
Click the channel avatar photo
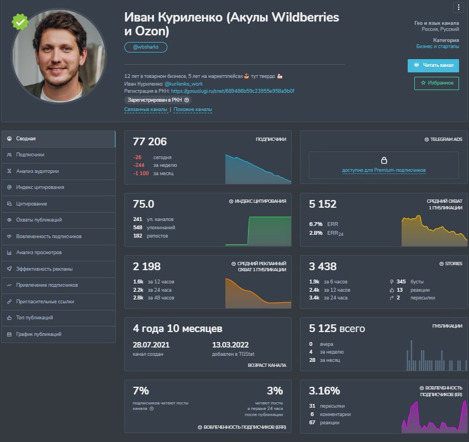[59, 56]
